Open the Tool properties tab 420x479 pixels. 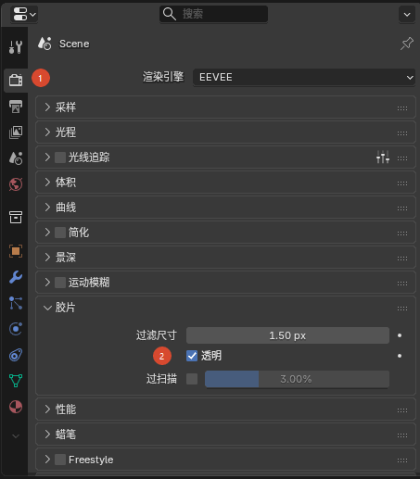16,47
